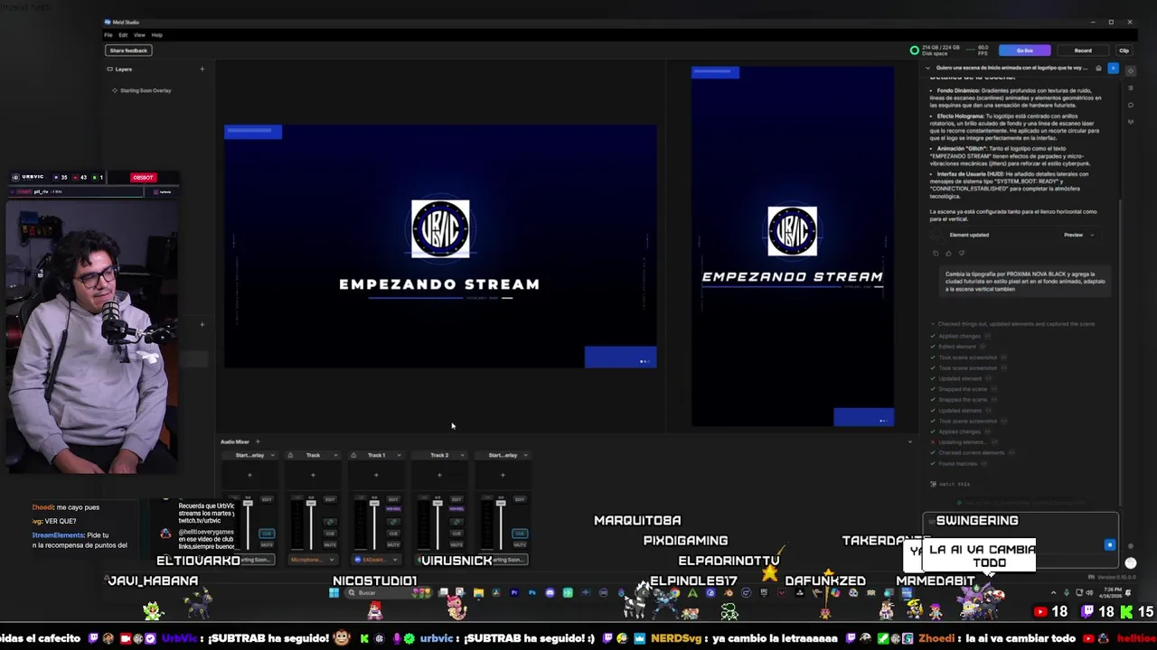Image resolution: width=1157 pixels, height=650 pixels.
Task: Start streaming with Go live button
Action: pos(1024,51)
